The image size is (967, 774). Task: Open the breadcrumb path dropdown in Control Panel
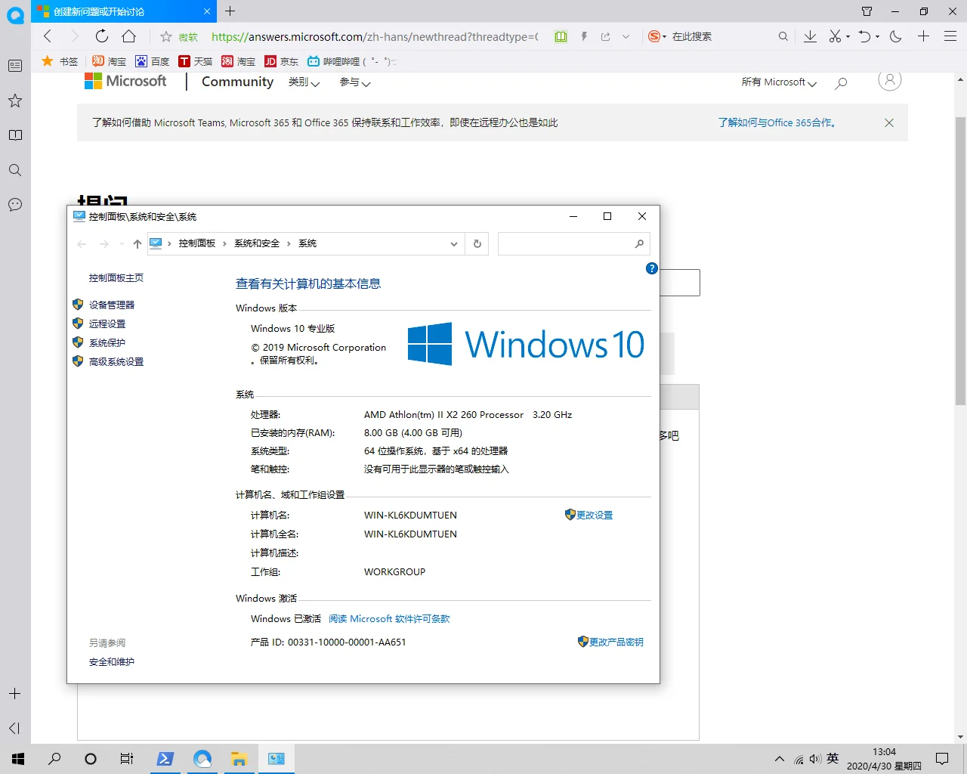click(454, 243)
